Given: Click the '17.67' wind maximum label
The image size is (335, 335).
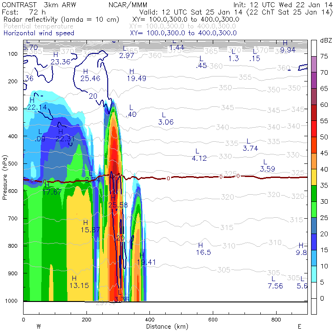Looking at the screenshot, I should pos(52,192).
